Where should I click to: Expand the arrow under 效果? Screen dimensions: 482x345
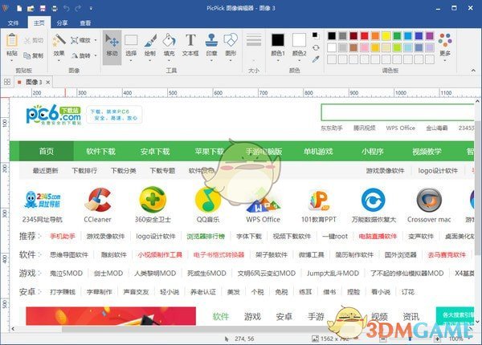click(x=59, y=60)
